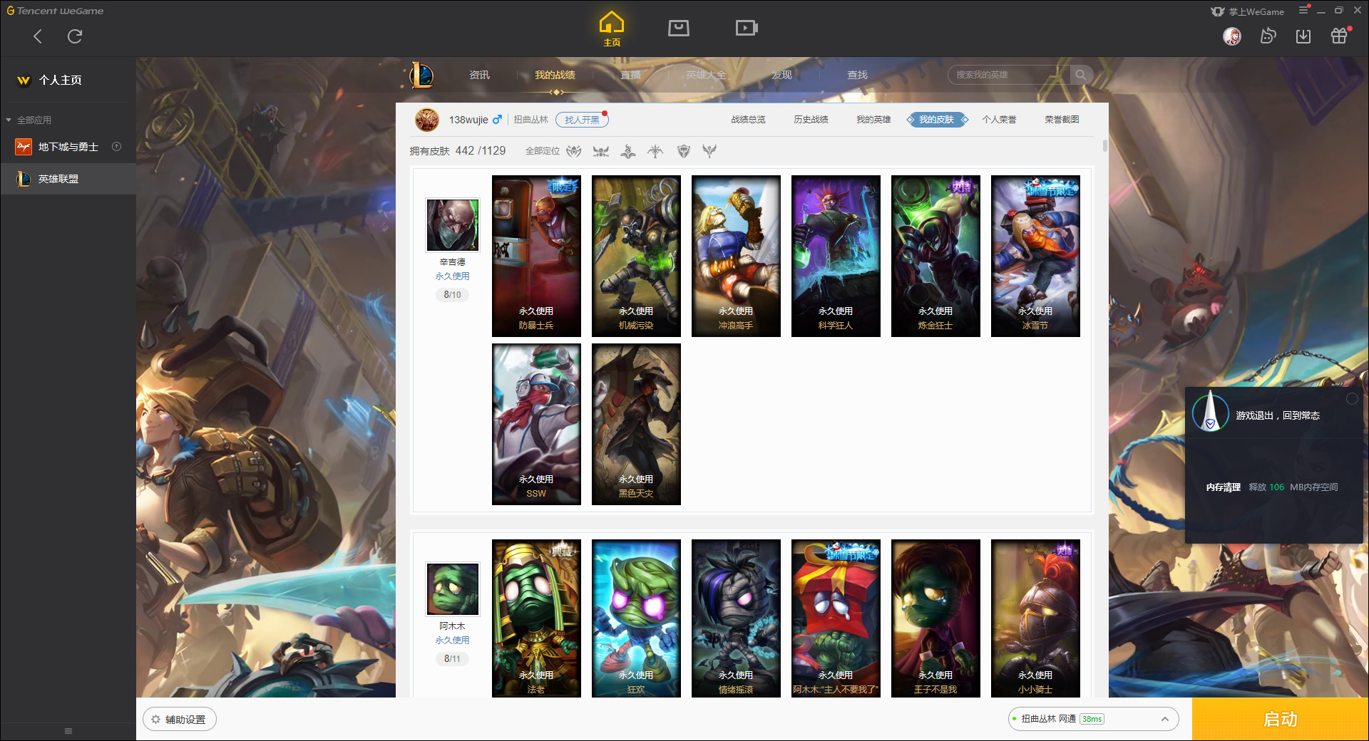Viewport: 1369px width, 741px height.
Task: Click the 阿木木 champion portrait
Action: (x=453, y=589)
